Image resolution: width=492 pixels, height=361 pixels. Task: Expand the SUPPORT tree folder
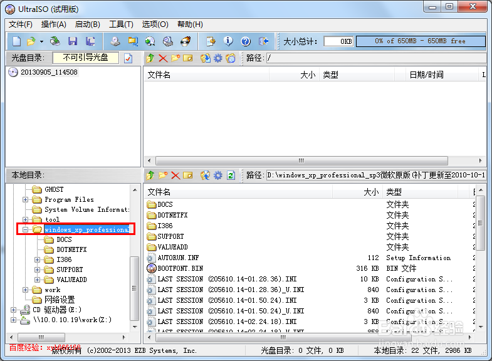click(x=37, y=269)
